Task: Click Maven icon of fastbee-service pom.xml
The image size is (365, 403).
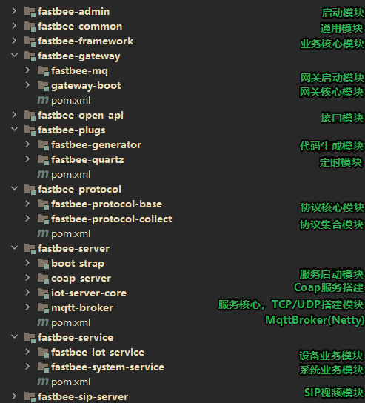Action: tap(43, 382)
